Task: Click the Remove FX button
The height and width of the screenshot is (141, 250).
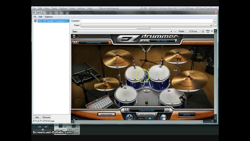Action: pos(46,117)
